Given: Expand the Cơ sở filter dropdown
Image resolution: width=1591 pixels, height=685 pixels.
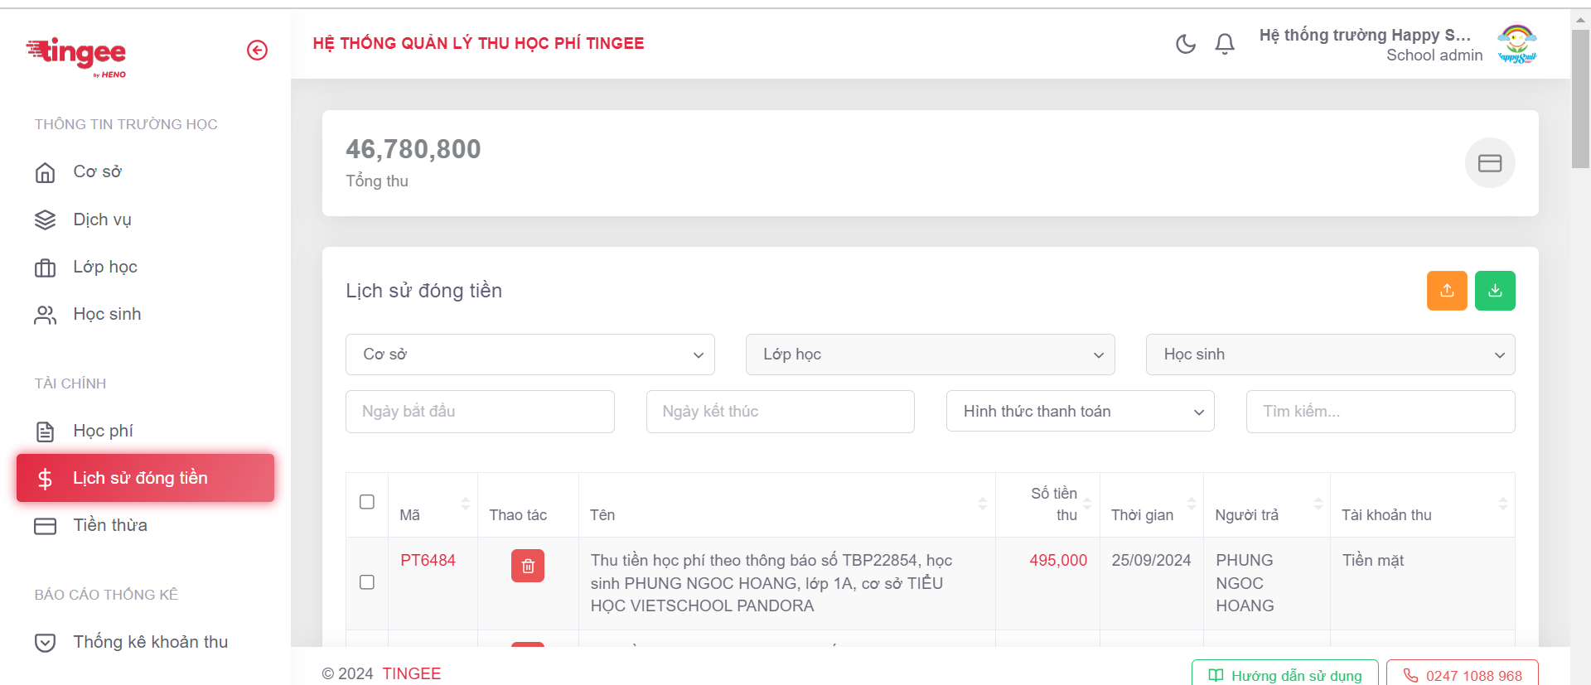Looking at the screenshot, I should (x=530, y=355).
